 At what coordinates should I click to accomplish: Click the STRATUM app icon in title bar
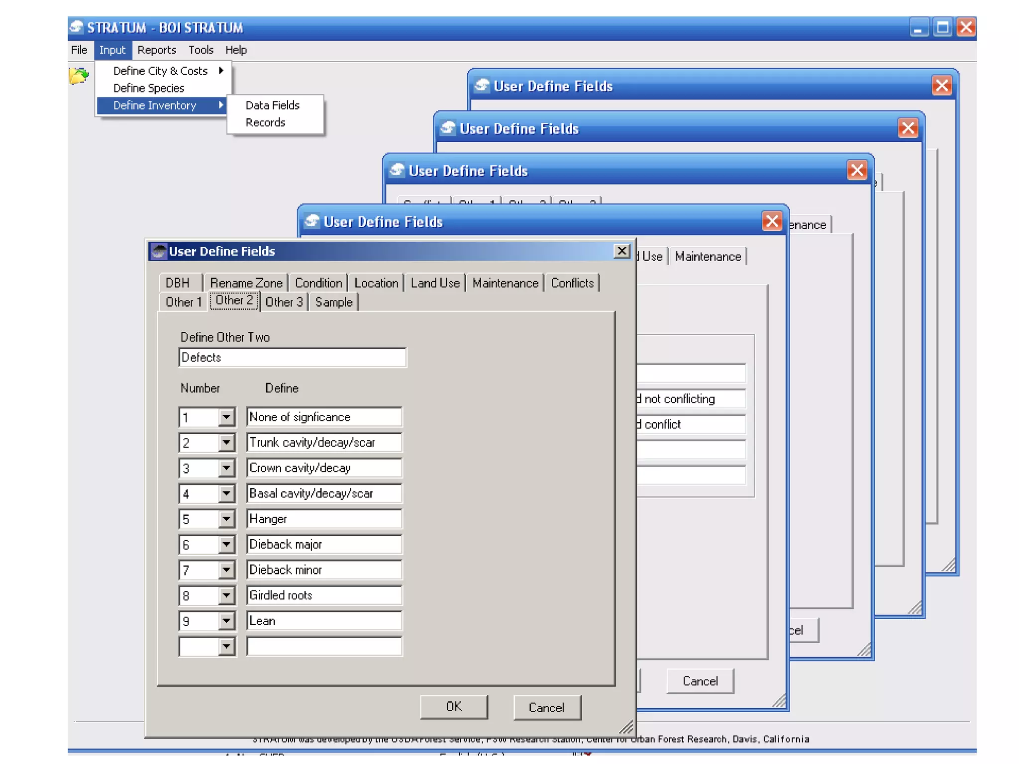(x=76, y=27)
